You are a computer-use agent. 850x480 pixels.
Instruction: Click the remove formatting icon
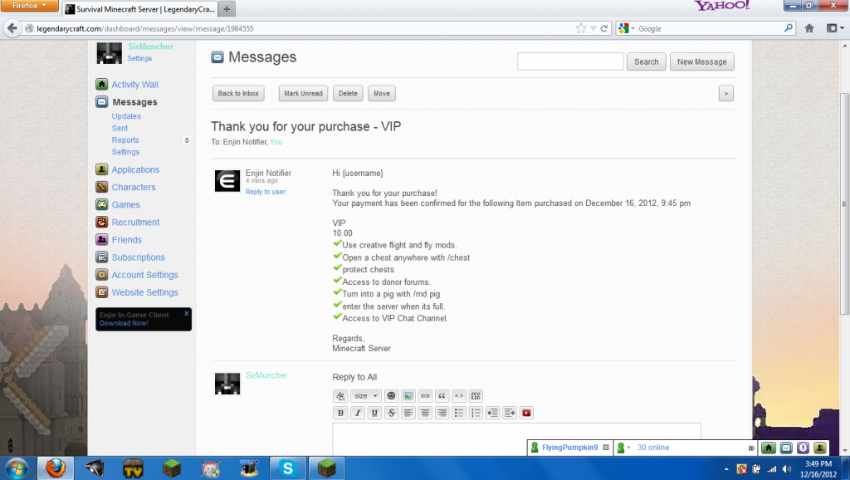click(340, 396)
